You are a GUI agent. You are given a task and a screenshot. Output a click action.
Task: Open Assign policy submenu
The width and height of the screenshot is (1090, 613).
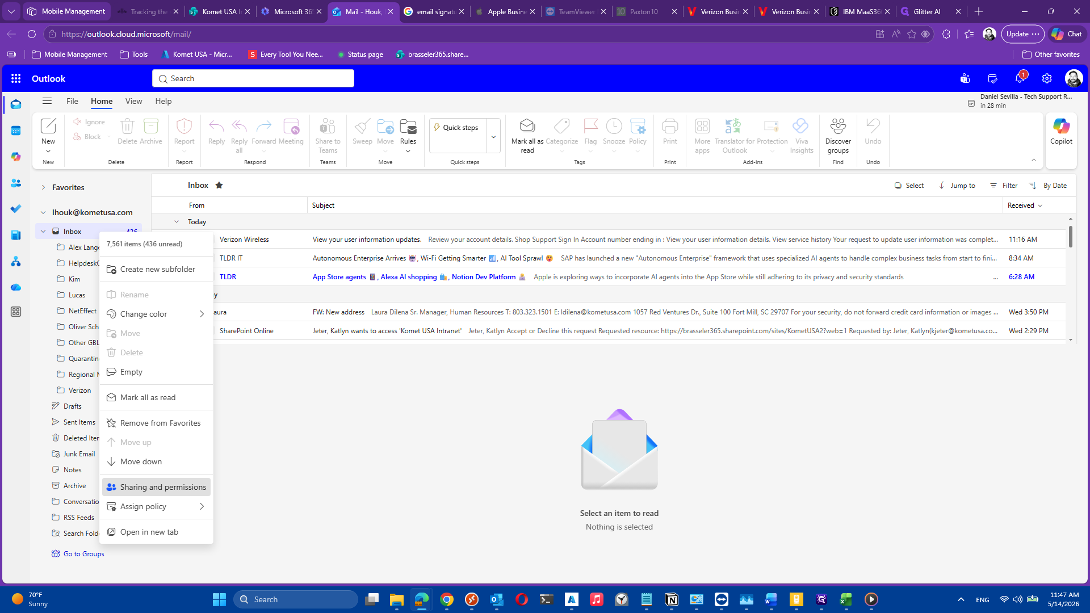(x=156, y=506)
